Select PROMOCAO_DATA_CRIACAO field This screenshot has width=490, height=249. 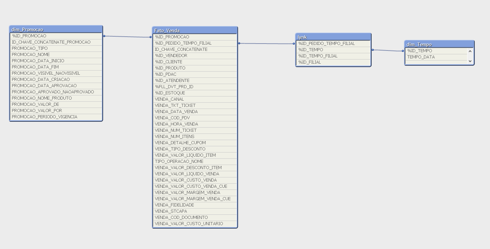pos(56,80)
